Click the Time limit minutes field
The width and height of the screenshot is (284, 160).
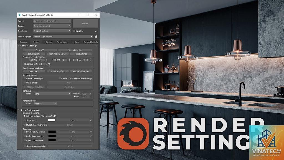click(x=75, y=60)
